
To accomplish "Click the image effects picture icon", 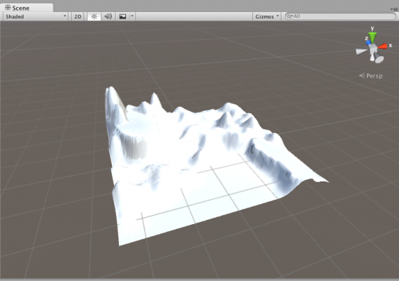I will coord(123,16).
